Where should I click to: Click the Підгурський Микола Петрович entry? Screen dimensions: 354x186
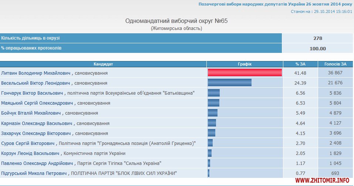coord(34,173)
